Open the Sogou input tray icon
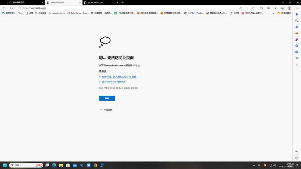The height and width of the screenshot is (169, 301). 265,165
